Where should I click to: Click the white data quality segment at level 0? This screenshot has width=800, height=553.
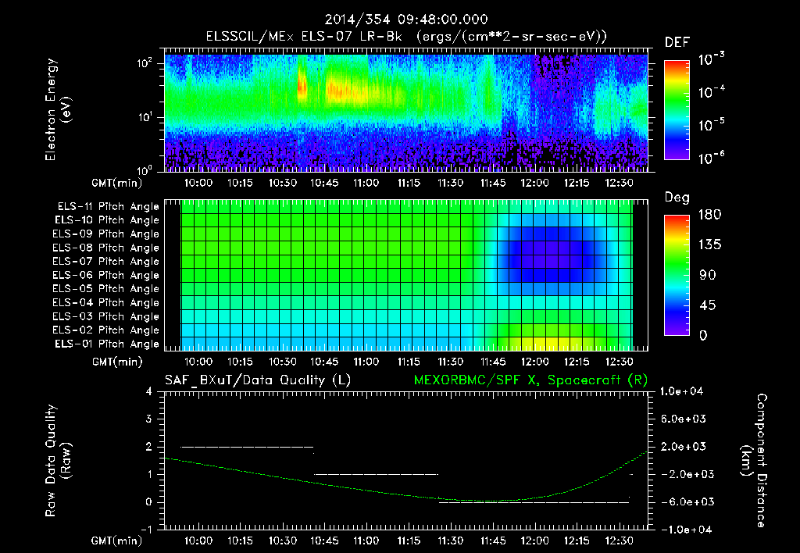point(534,502)
